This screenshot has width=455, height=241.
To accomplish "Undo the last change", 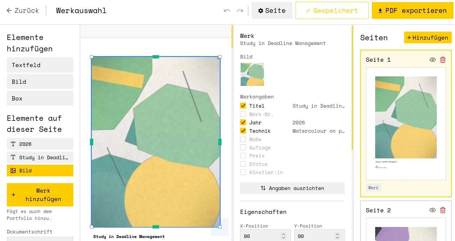I will pos(227,11).
